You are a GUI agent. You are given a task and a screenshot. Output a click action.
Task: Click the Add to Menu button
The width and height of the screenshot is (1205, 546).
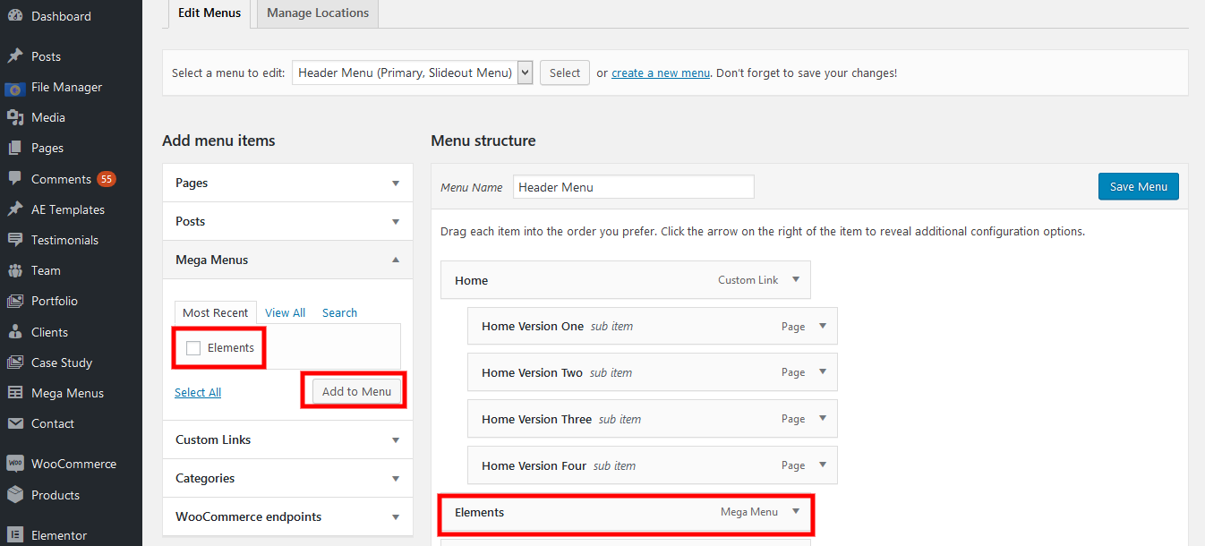(356, 391)
